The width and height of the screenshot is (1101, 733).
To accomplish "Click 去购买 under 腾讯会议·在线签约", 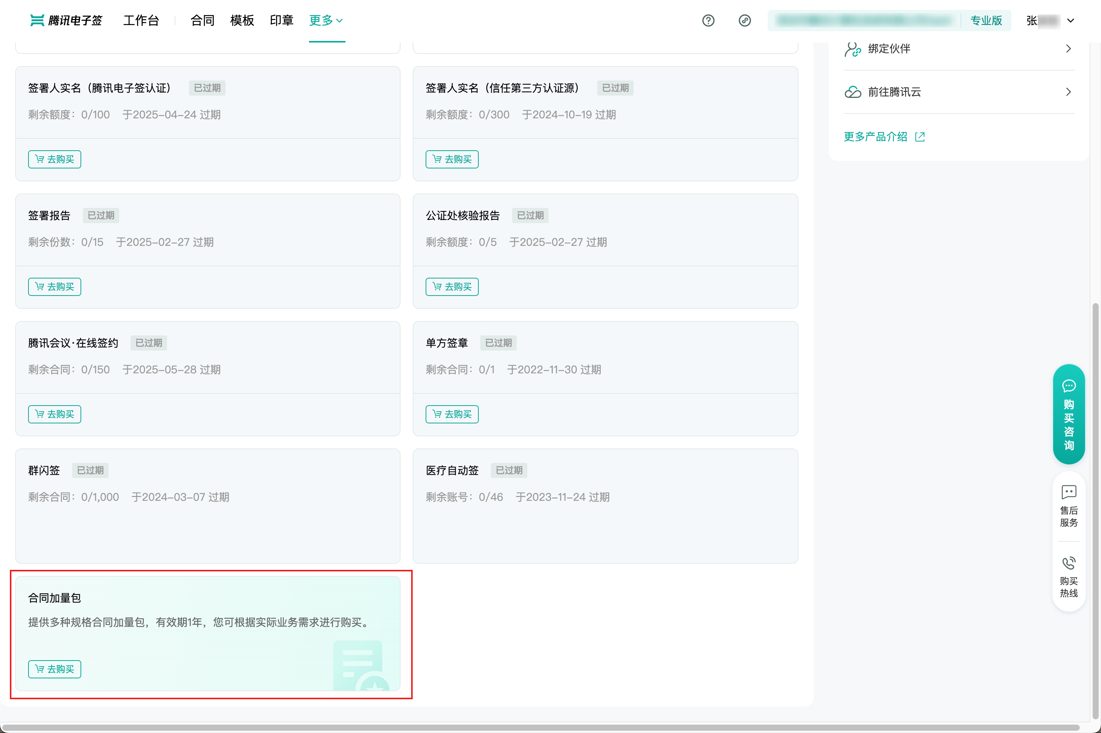I will 54,414.
